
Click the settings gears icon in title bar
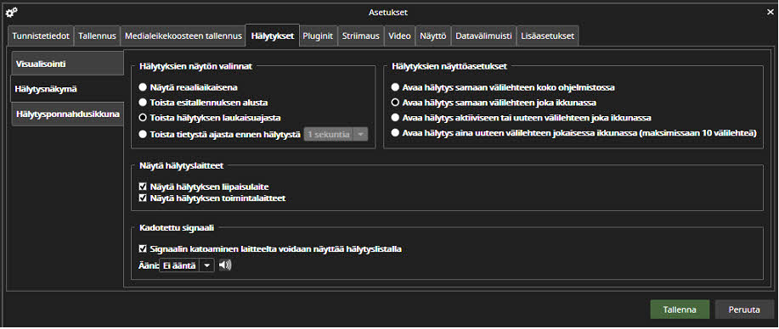point(10,12)
